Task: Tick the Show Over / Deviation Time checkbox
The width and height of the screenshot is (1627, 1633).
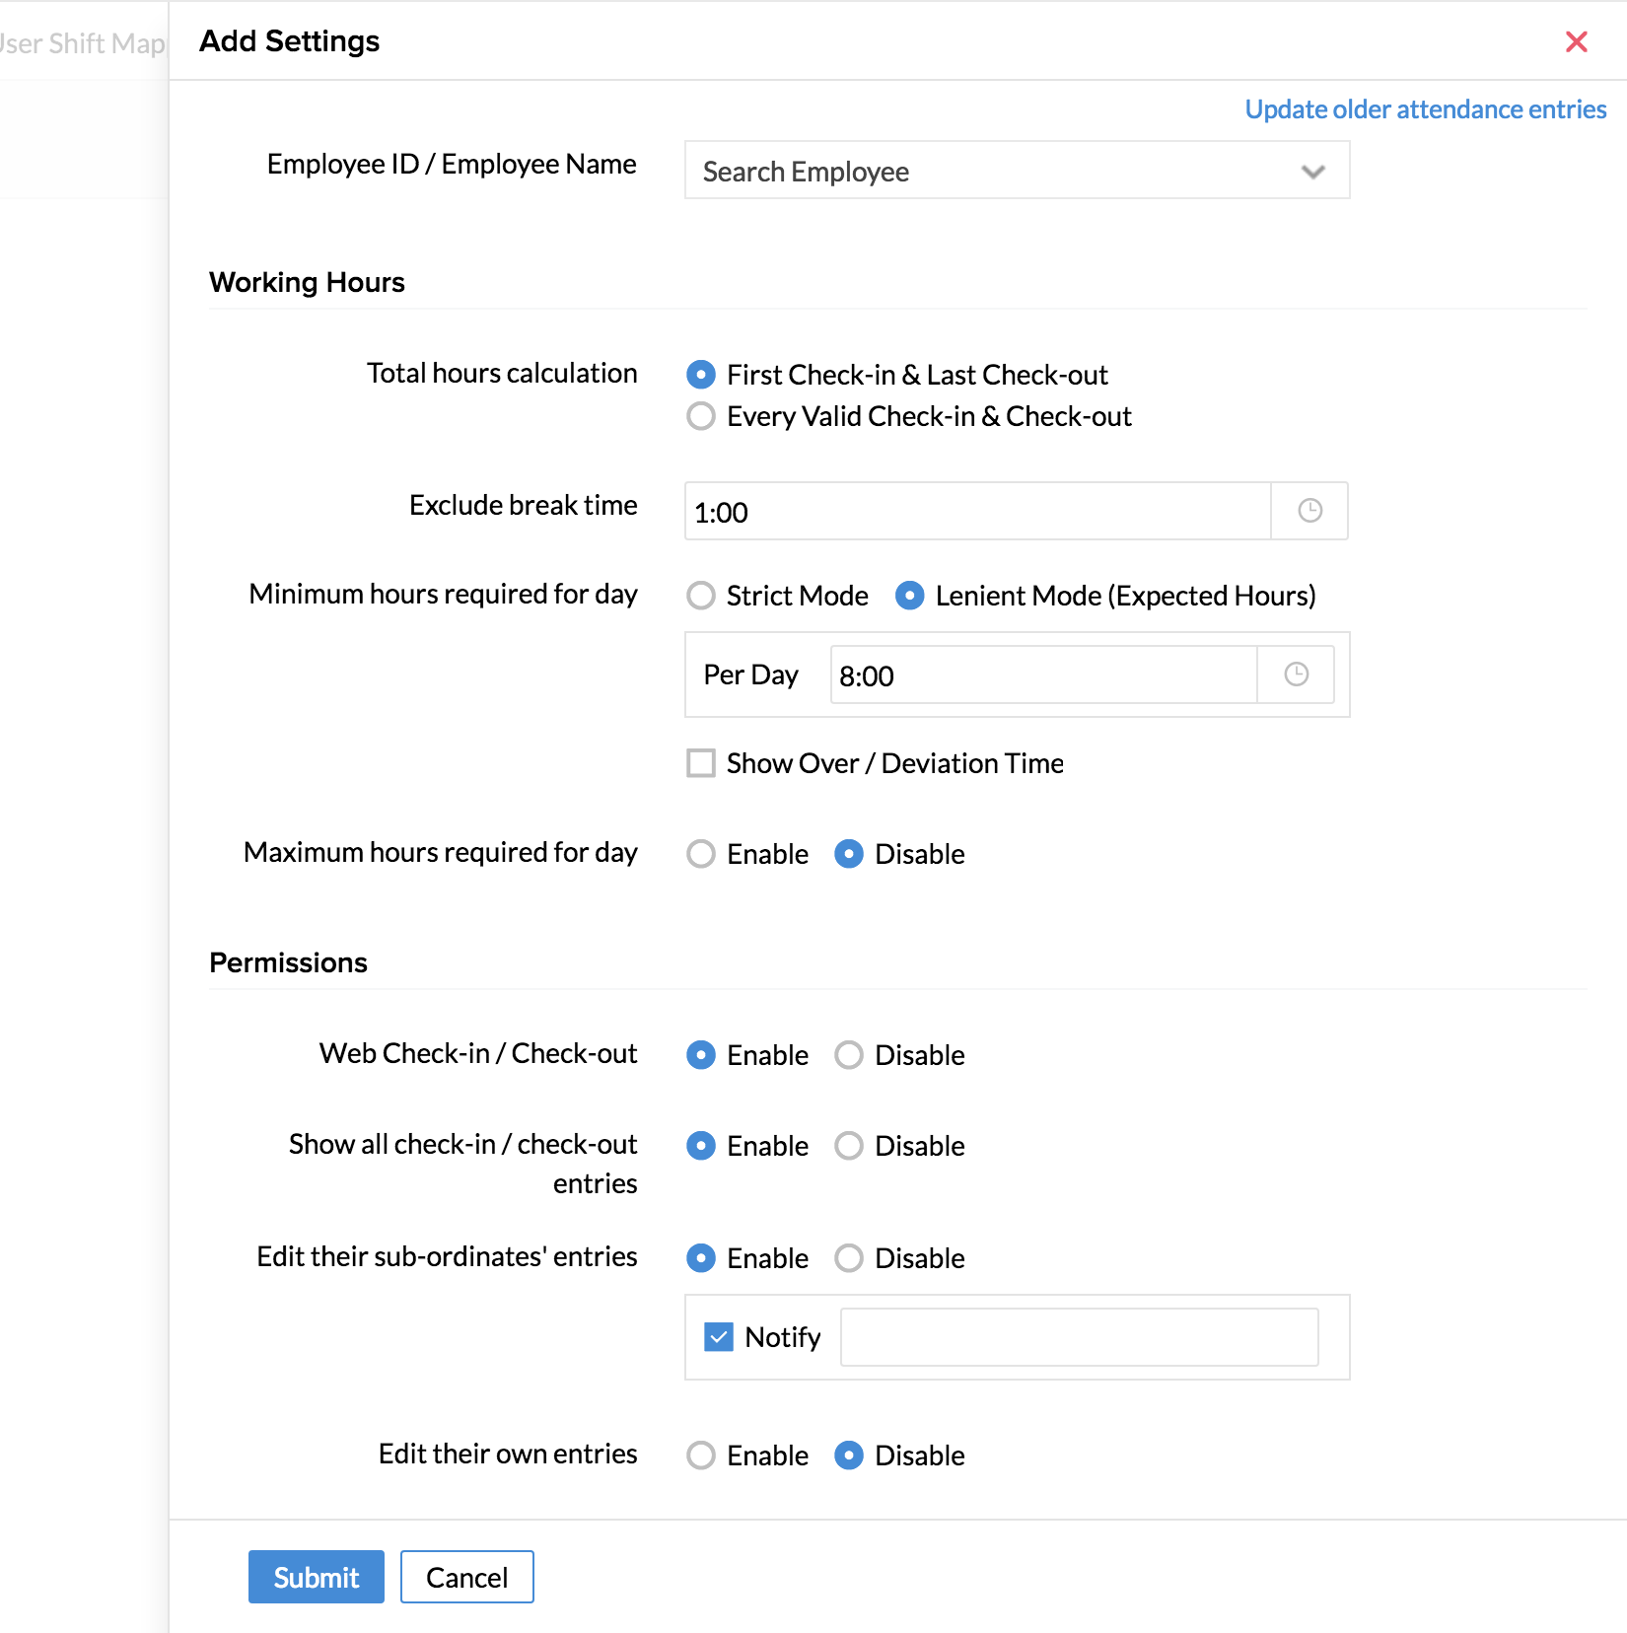Action: click(x=701, y=763)
